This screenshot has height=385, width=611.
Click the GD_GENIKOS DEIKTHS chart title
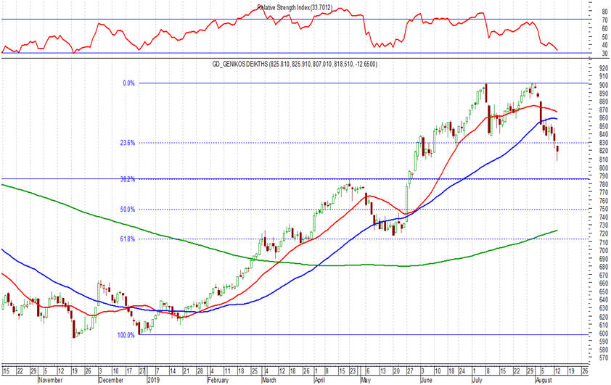pos(295,65)
